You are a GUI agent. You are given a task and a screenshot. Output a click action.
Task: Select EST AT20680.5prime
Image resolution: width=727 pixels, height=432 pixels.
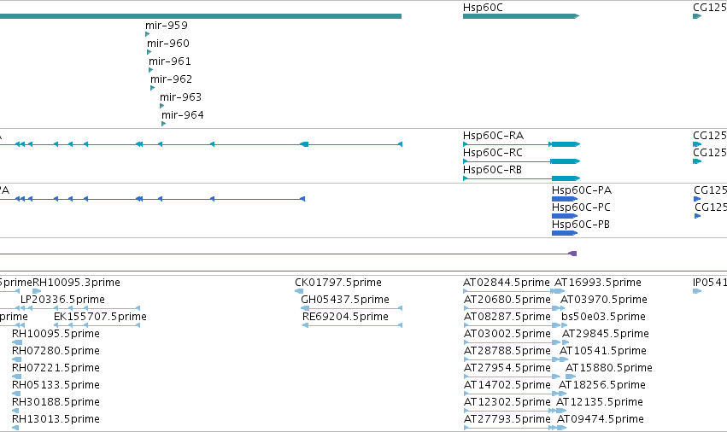(507, 300)
